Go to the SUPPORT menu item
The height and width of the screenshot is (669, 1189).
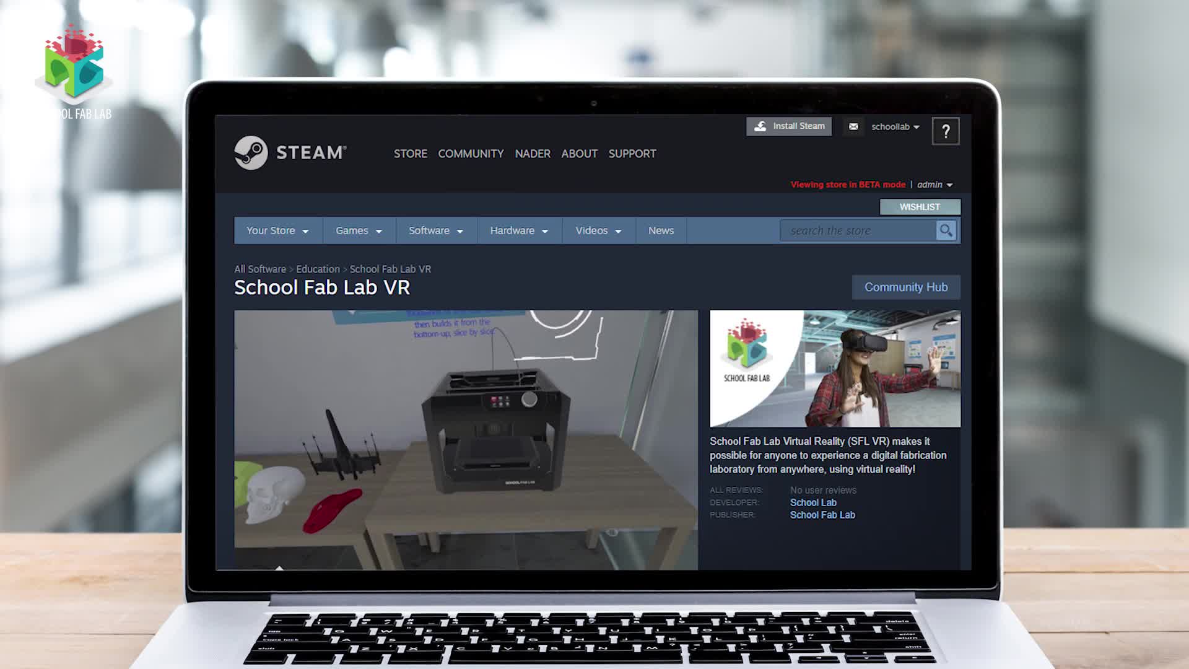632,154
